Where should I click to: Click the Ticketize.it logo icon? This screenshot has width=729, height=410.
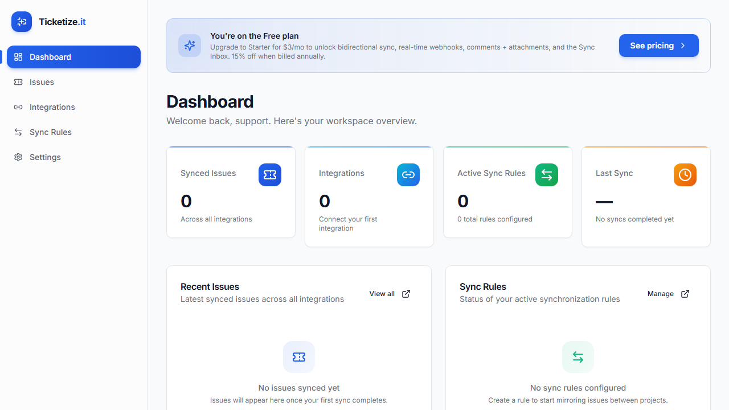tap(22, 22)
